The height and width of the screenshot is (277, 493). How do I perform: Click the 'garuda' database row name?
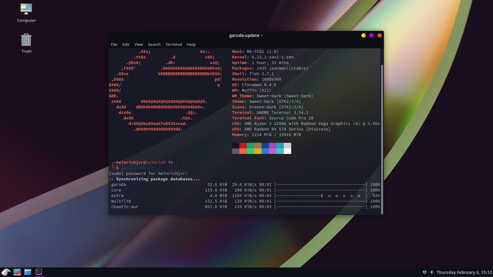coord(119,185)
